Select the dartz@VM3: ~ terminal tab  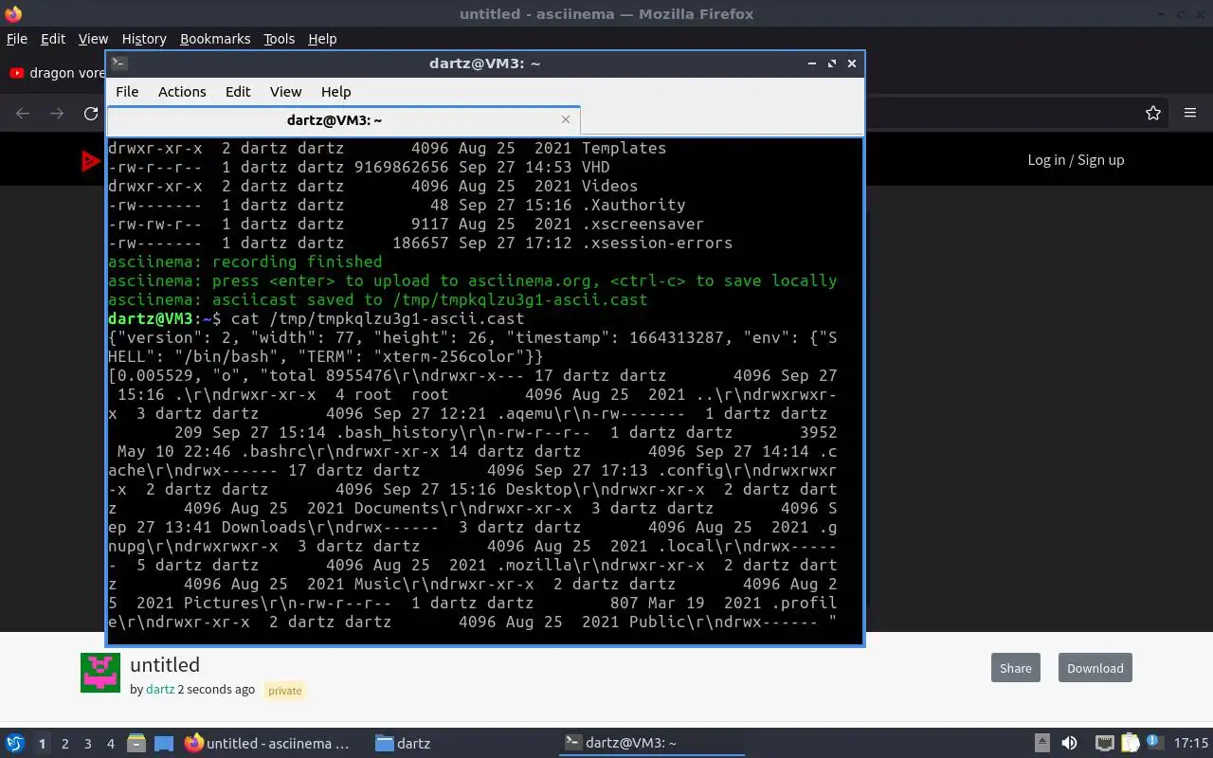[343, 120]
